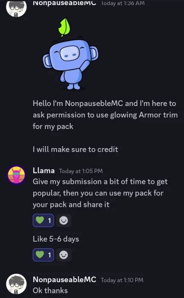Click the 'Today at 1:36 AM' timestamp
184x298 pixels.
(x=123, y=3)
